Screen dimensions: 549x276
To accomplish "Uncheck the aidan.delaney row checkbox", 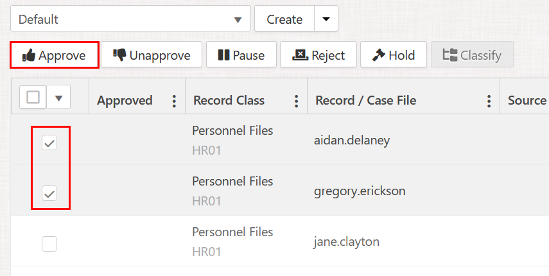I will coord(49,142).
